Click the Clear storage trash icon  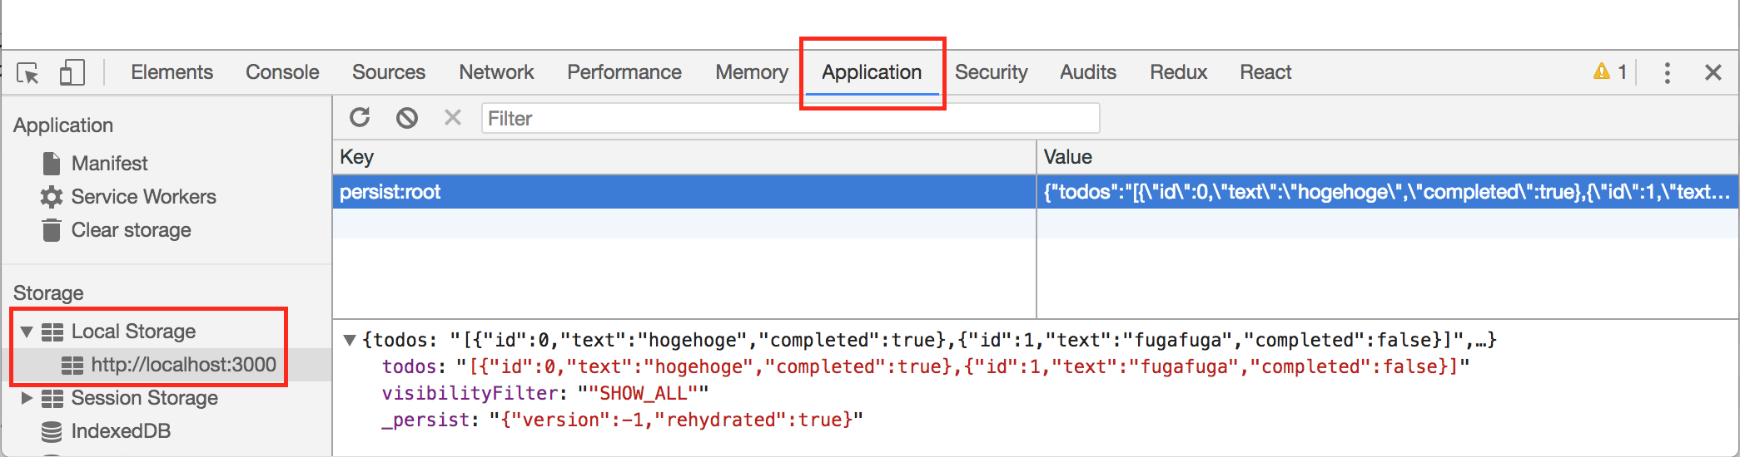[52, 230]
